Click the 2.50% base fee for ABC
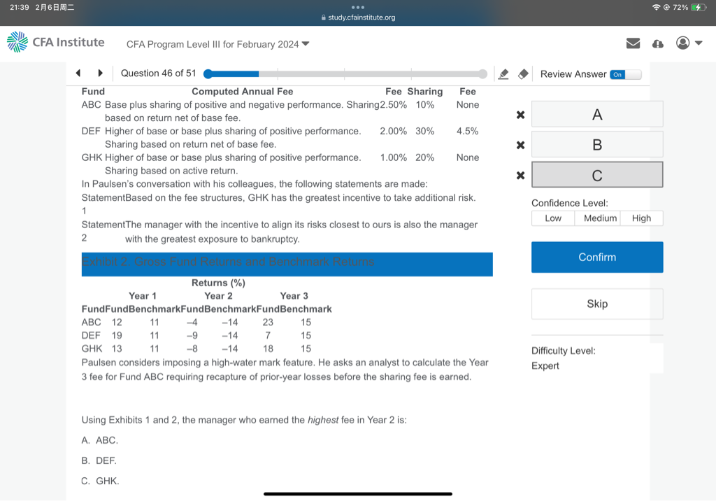The width and height of the screenshot is (716, 501). point(393,105)
